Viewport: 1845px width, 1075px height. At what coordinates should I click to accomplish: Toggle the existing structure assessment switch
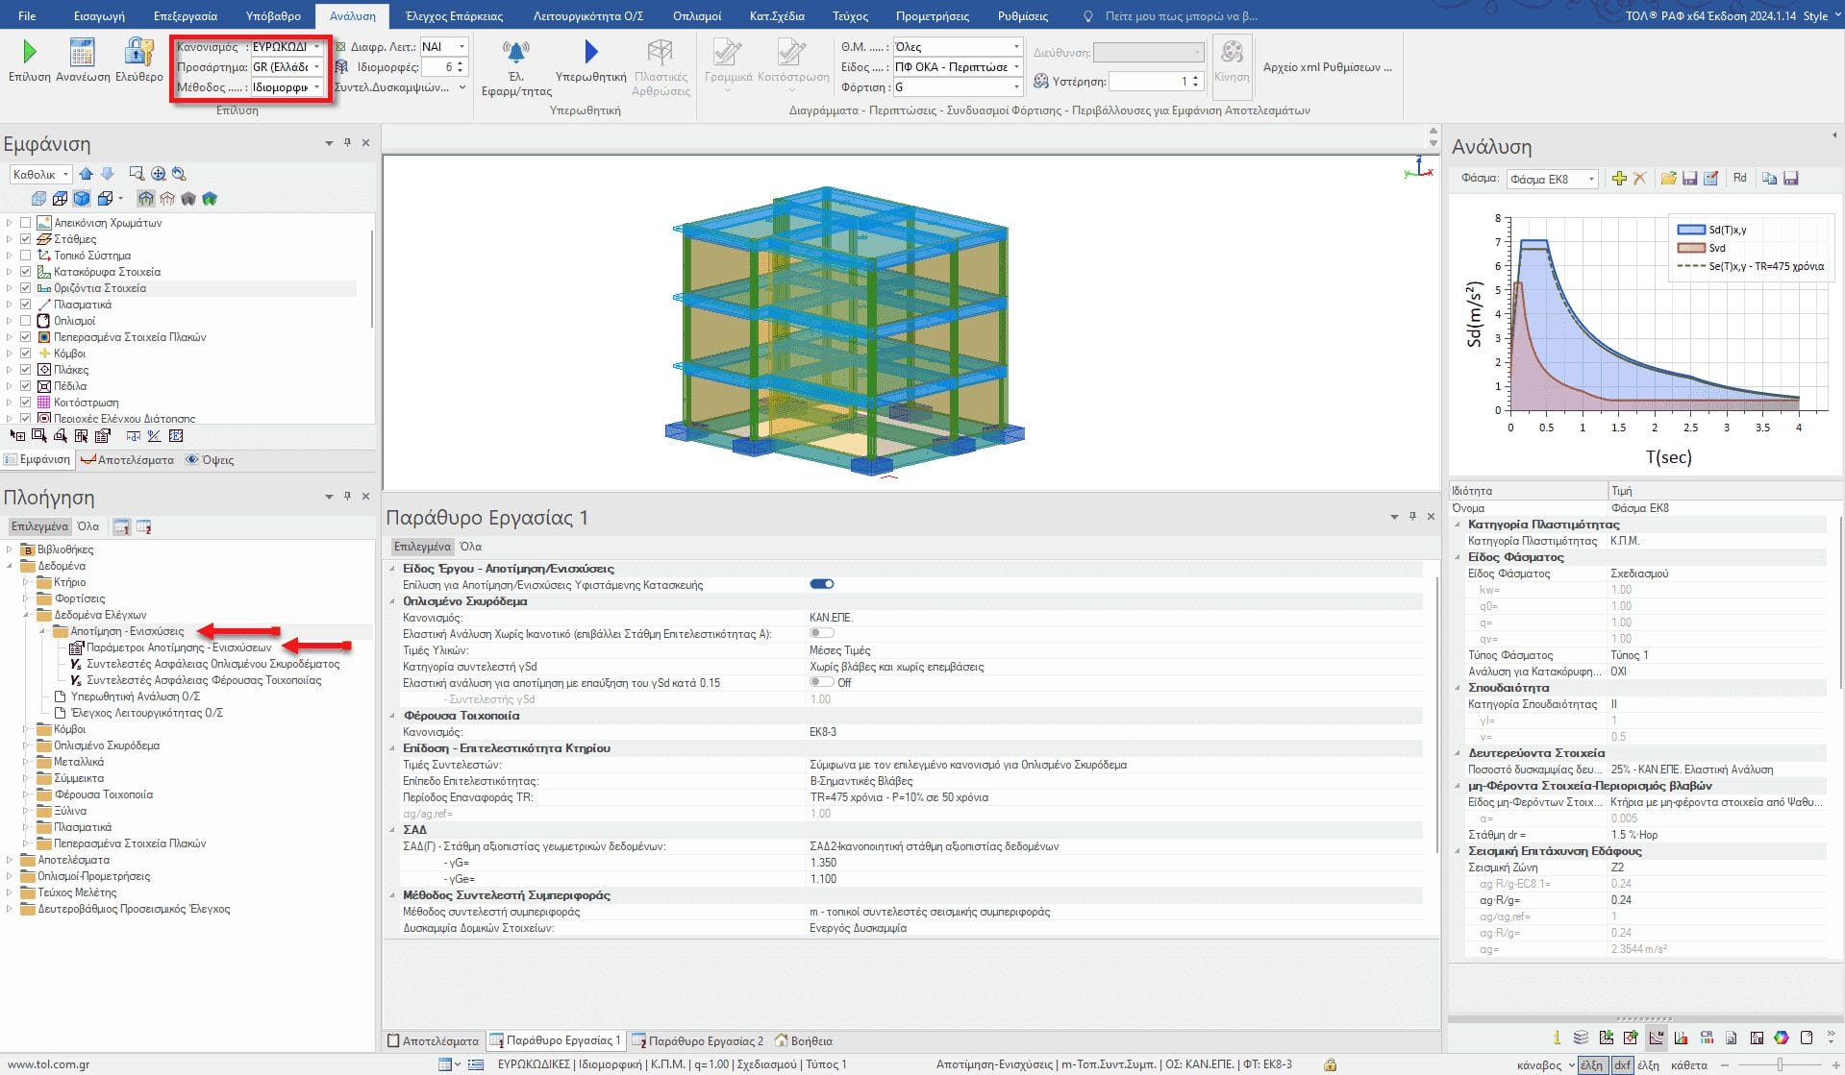click(821, 584)
